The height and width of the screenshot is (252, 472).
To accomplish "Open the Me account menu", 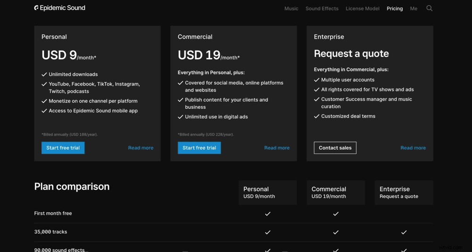I will pos(413,8).
